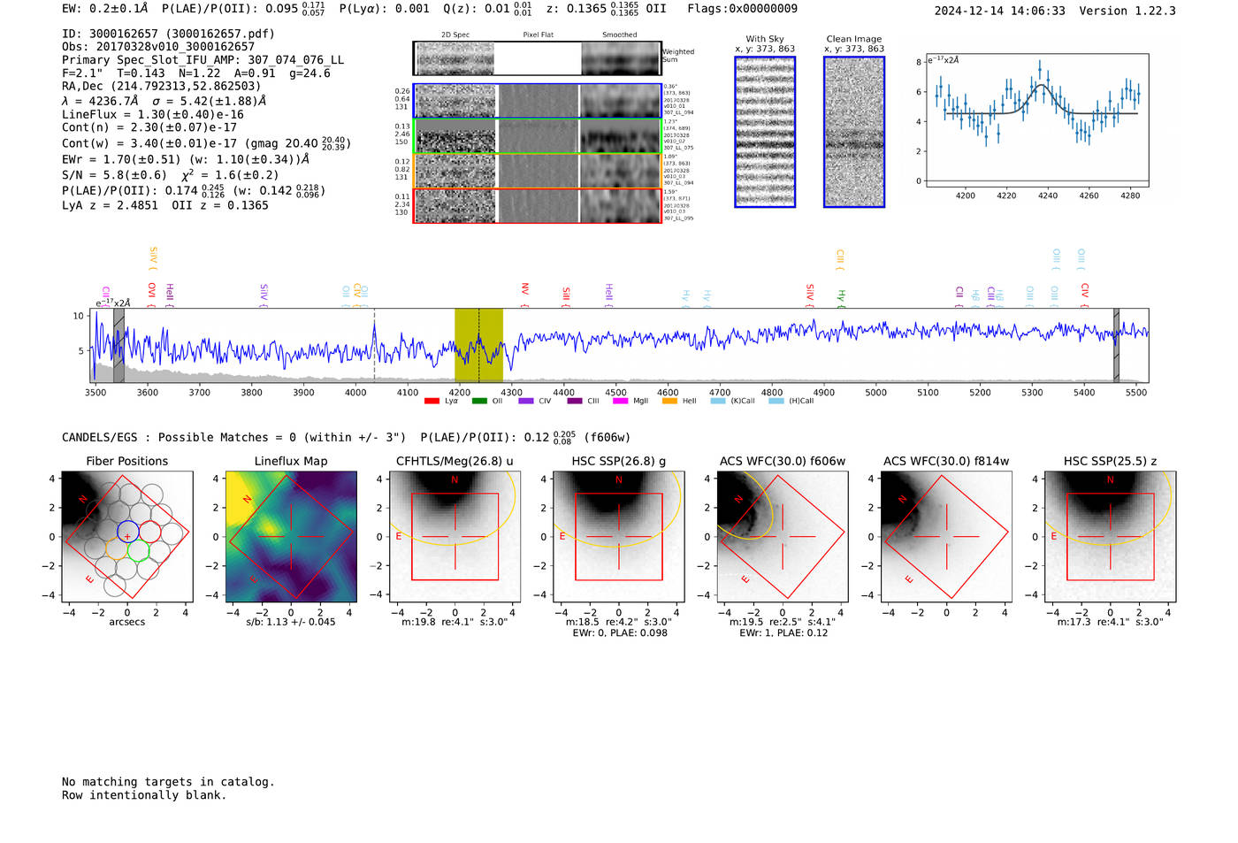Click the orange HeII legend swatch
1238x843 pixels.
[669, 402]
